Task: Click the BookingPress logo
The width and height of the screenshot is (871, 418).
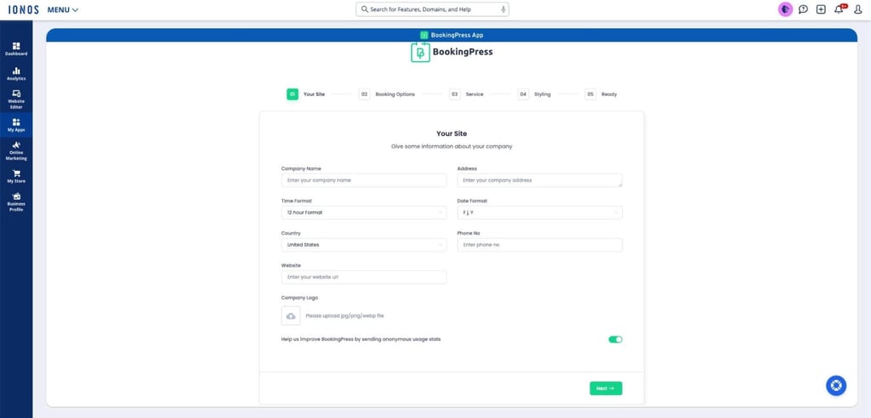Action: [x=452, y=52]
